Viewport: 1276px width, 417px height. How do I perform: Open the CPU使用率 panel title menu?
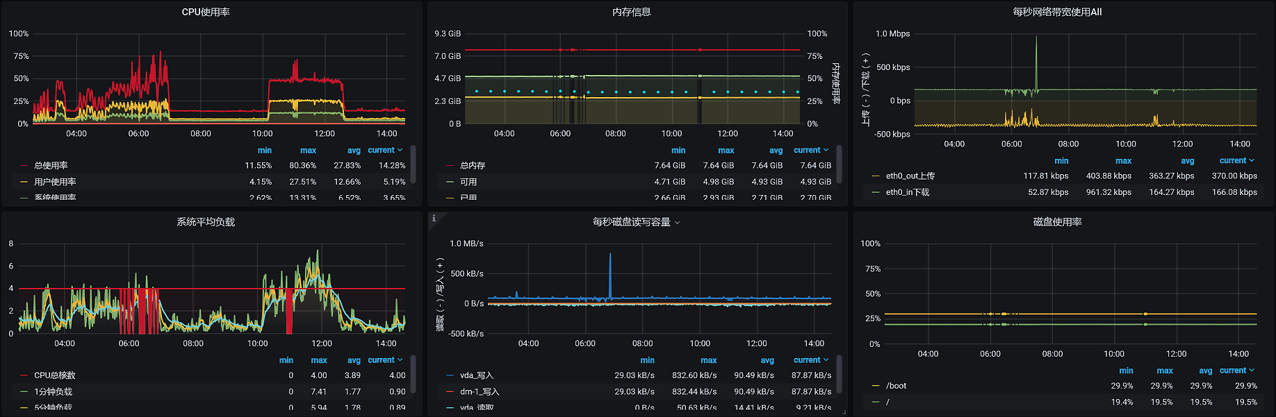(x=206, y=12)
